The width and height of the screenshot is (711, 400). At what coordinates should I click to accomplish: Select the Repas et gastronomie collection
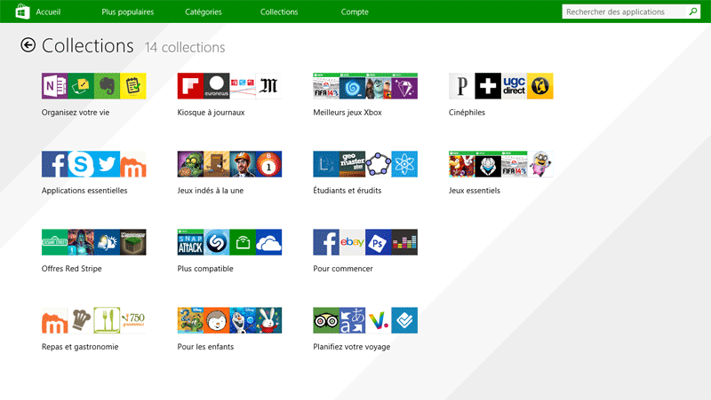tap(80, 347)
